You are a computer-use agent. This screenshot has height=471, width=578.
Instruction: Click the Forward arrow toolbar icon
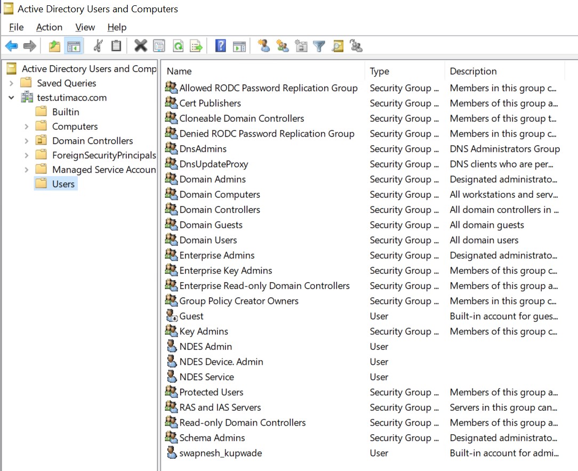coord(30,46)
